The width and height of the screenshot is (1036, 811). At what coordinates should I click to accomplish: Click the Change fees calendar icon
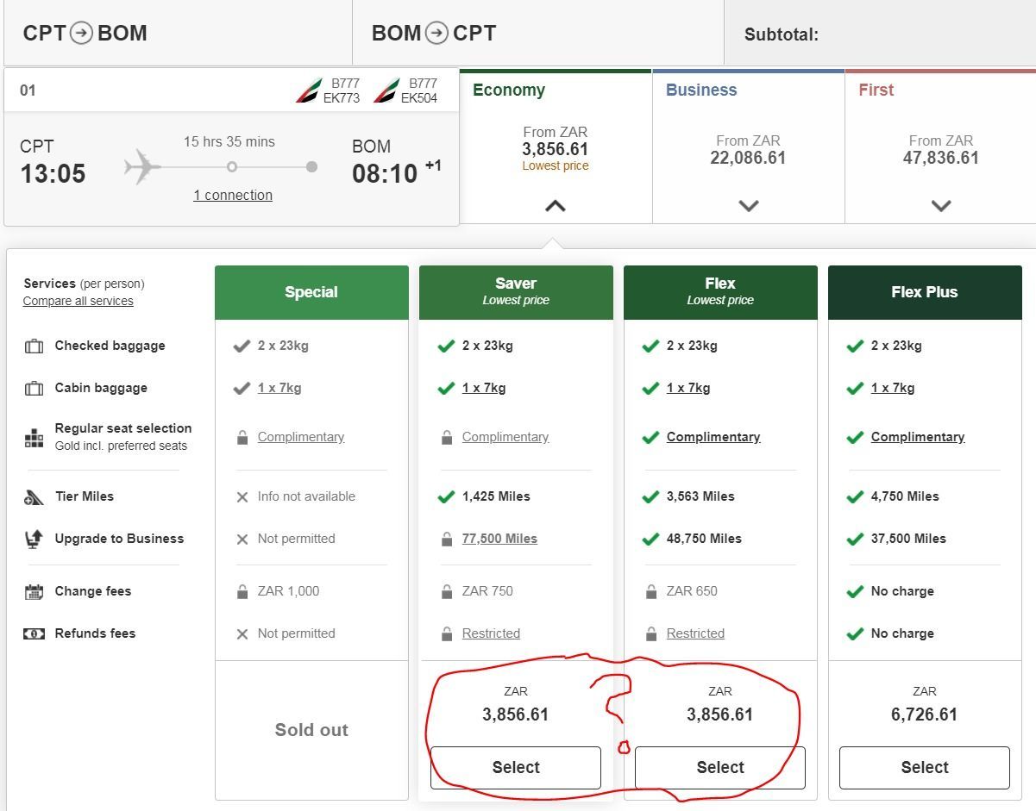click(x=34, y=592)
